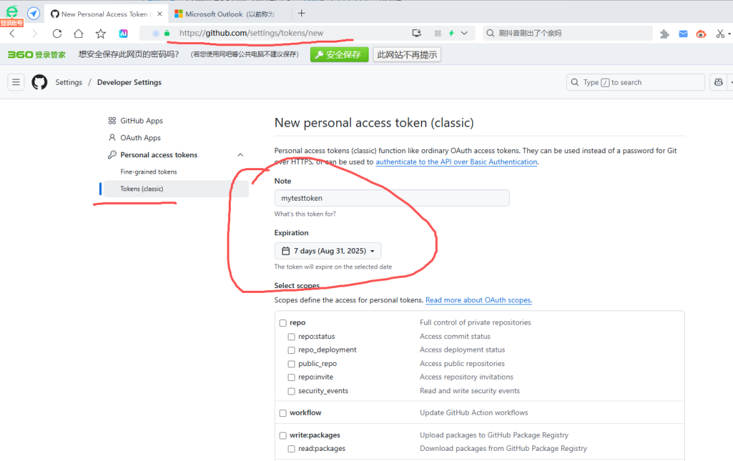The width and height of the screenshot is (733, 461).
Task: Open the Copilot icon beside search
Action: point(718,82)
